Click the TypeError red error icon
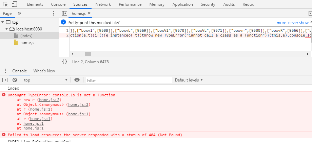The width and height of the screenshot is (312, 142). pos(4,95)
